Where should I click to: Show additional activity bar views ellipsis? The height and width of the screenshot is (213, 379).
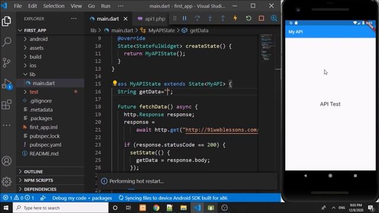7,125
